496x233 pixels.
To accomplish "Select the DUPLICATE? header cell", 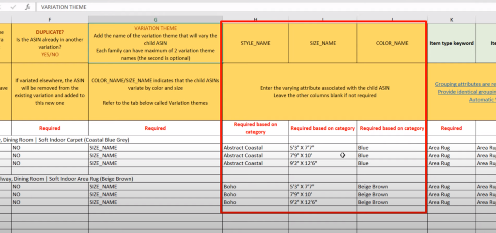I will 50,43.
